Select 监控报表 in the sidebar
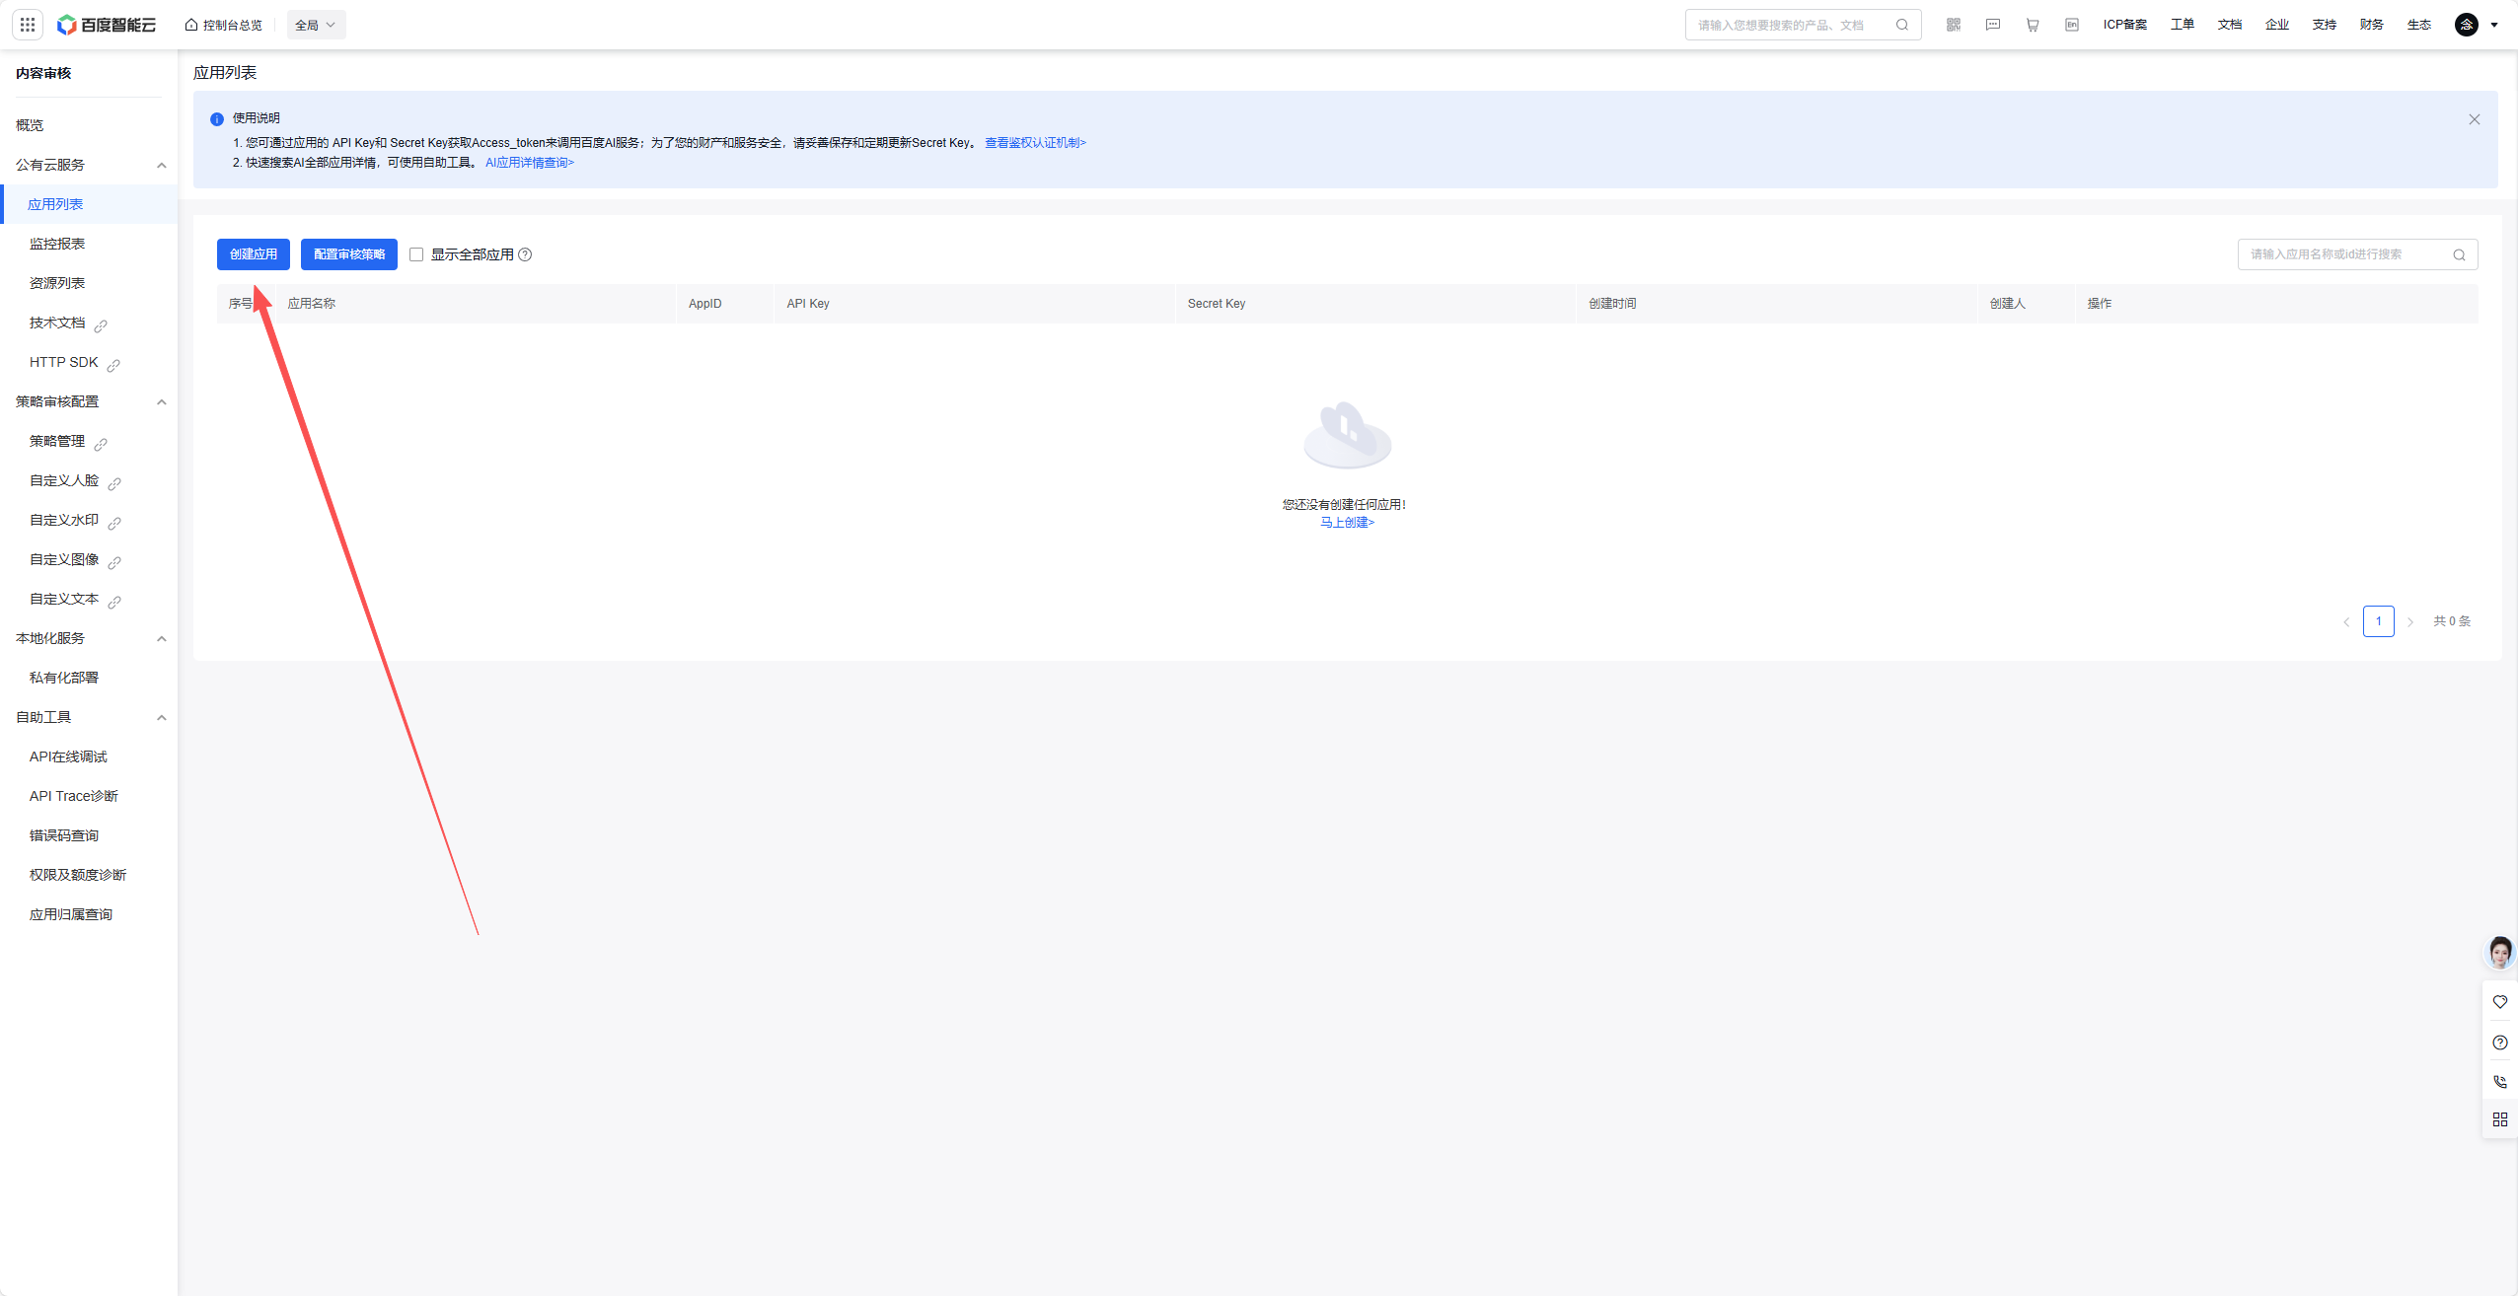 pyautogui.click(x=57, y=244)
